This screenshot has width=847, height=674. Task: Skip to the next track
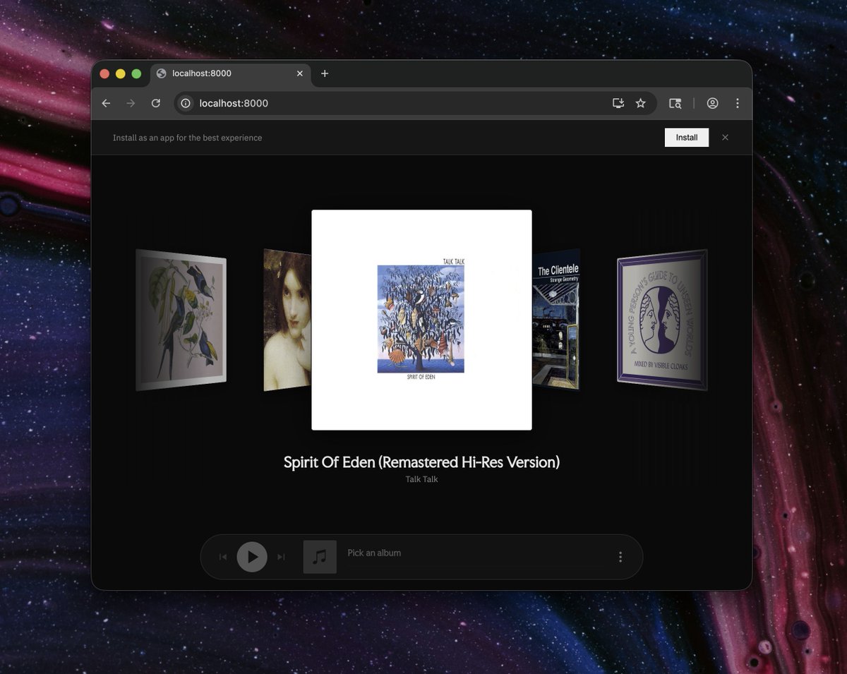(x=281, y=557)
